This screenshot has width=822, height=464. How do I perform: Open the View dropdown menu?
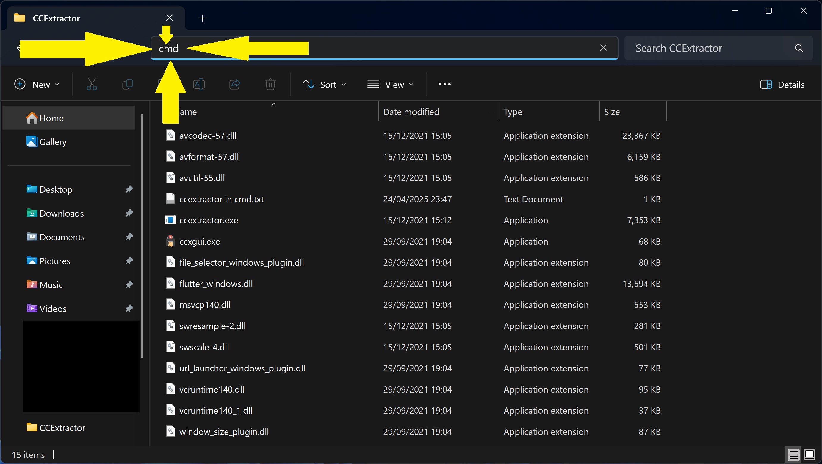(390, 85)
